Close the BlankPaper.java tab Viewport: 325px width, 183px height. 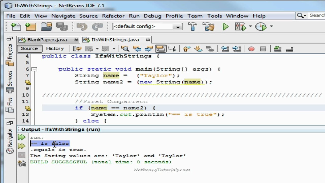coord(76,40)
